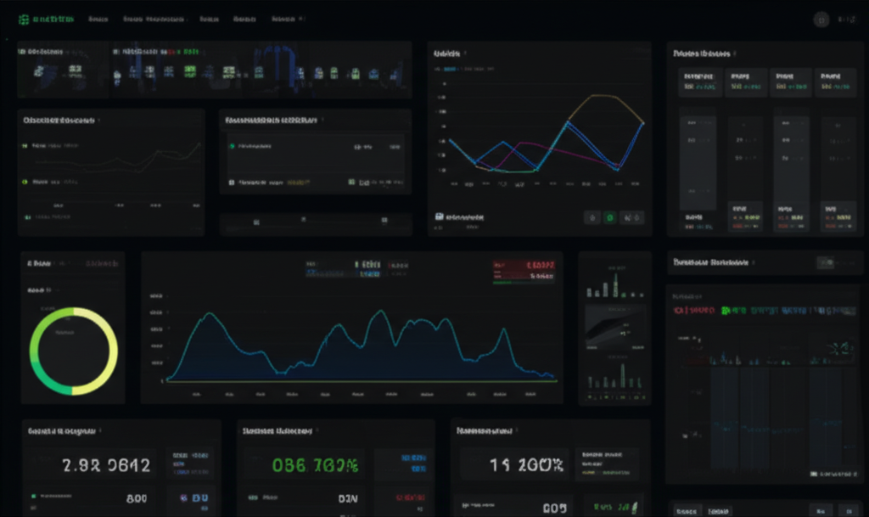Expand the chevron beside the top-right panel title
The image size is (869, 517).
[x=737, y=54]
